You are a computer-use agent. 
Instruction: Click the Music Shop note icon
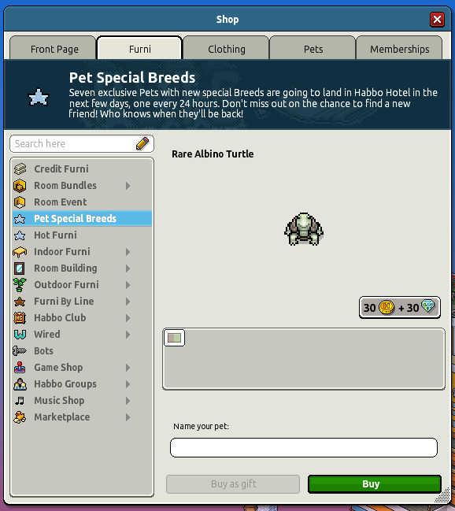pyautogui.click(x=20, y=401)
